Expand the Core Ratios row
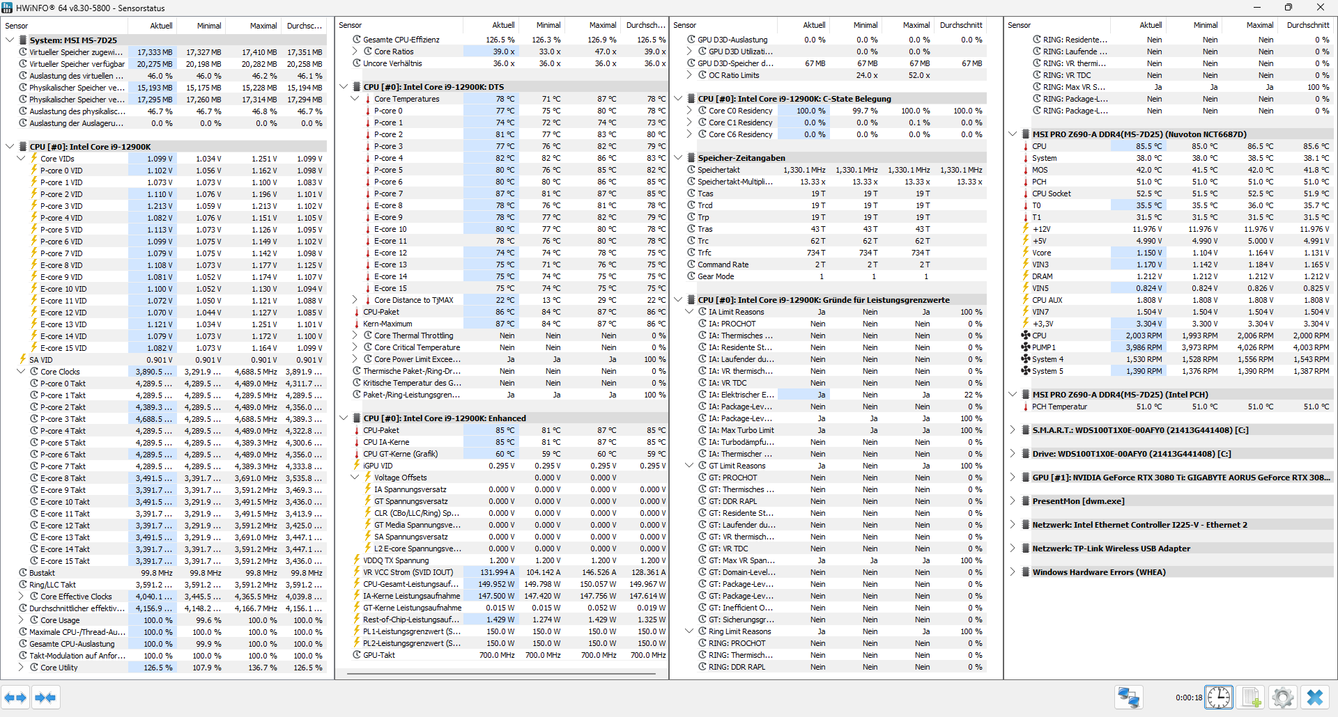The width and height of the screenshot is (1338, 717). click(x=355, y=52)
